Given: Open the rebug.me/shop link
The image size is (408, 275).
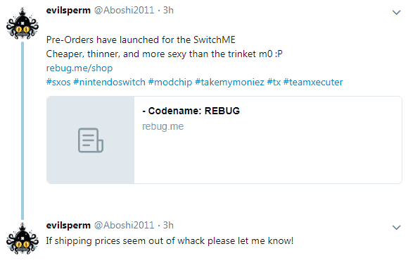Looking at the screenshot, I should click(x=79, y=68).
